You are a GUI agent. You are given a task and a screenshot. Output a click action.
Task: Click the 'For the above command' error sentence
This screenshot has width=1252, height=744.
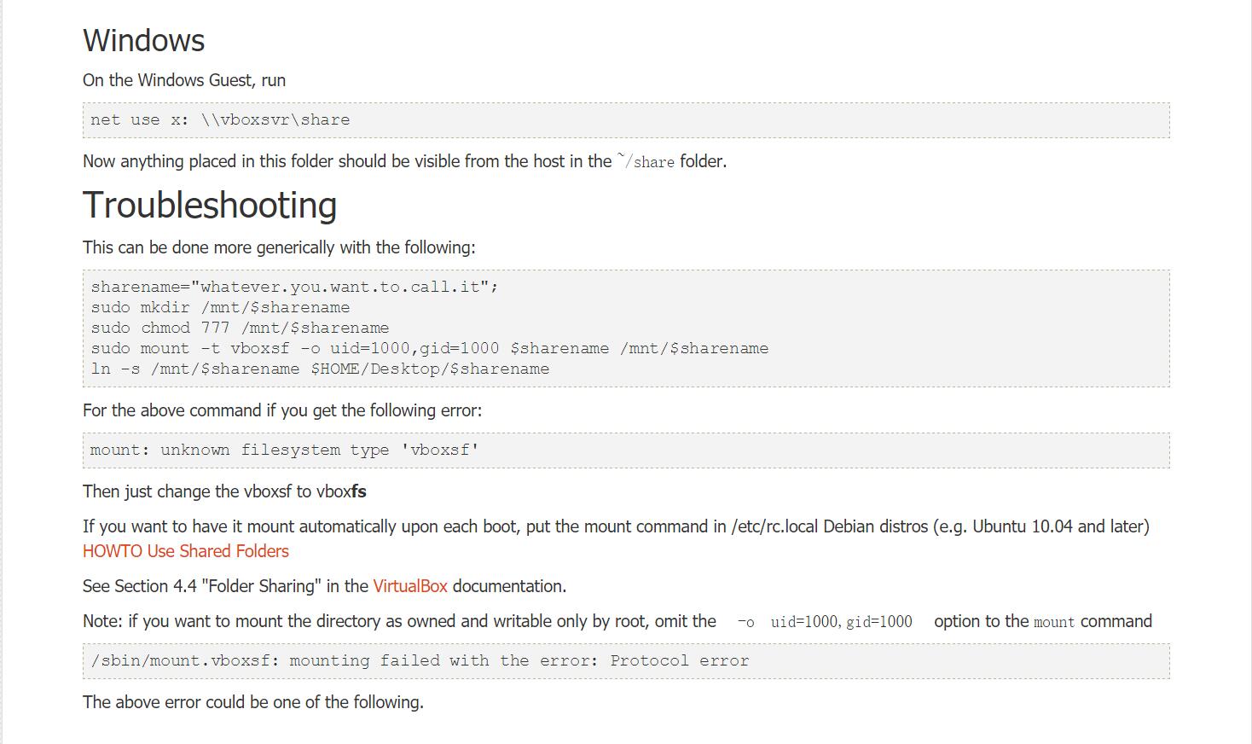pos(282,410)
